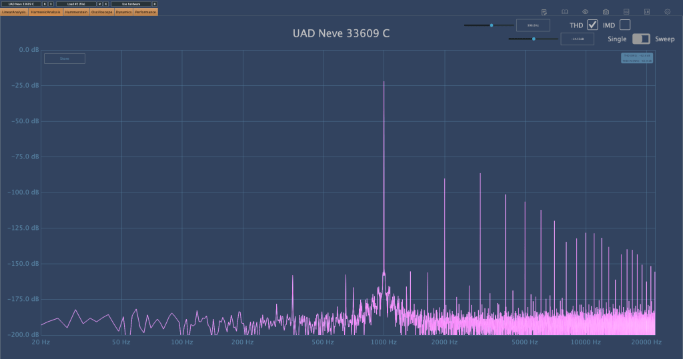This screenshot has height=359, width=683.
Task: Click the LR channel icon
Action: click(646, 12)
